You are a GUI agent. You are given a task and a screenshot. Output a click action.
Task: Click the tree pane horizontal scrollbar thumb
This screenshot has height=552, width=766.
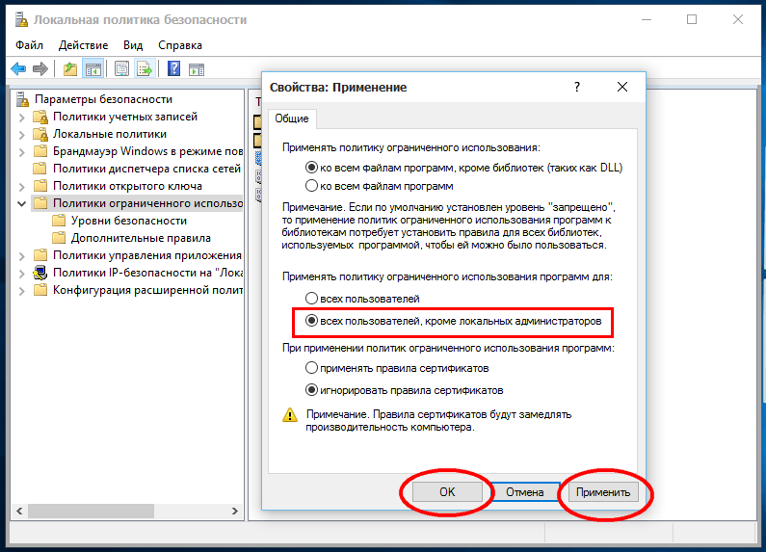click(91, 511)
